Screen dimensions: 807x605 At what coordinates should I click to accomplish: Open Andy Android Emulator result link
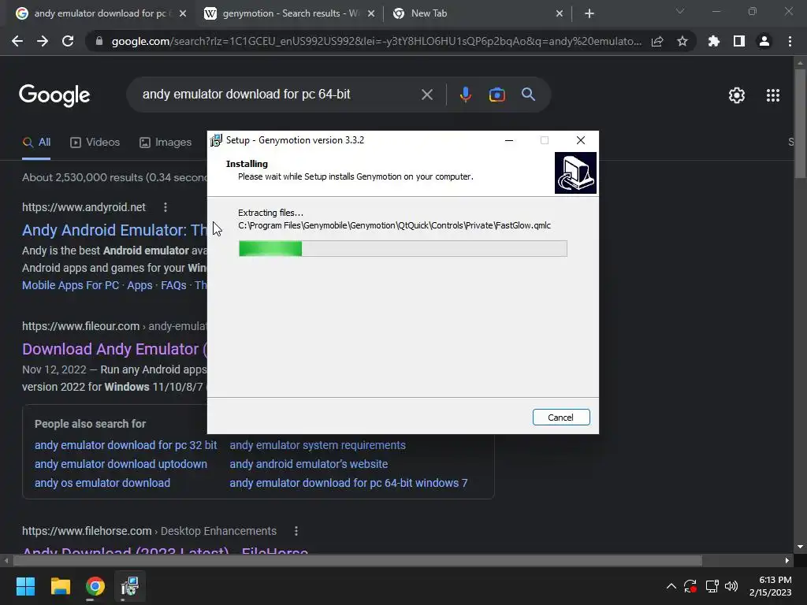(114, 230)
